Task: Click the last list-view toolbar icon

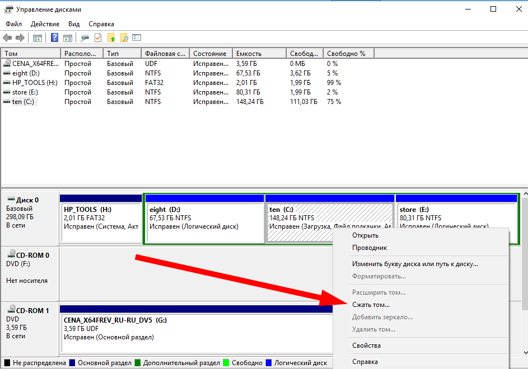Action: [137, 37]
